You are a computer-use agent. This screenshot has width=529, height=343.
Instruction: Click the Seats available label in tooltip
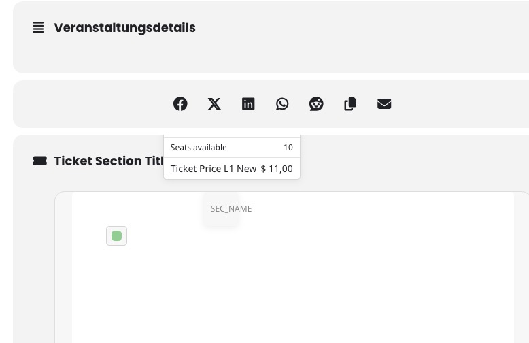199,148
